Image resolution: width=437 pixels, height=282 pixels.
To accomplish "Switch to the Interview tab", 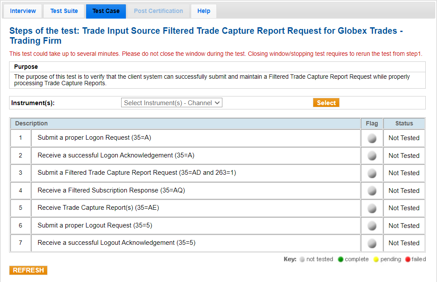I will (x=22, y=11).
